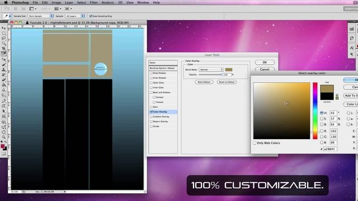The height and width of the screenshot is (201, 358).
Task: Open the Arrange Documents menu in application bar
Action: (57, 9)
